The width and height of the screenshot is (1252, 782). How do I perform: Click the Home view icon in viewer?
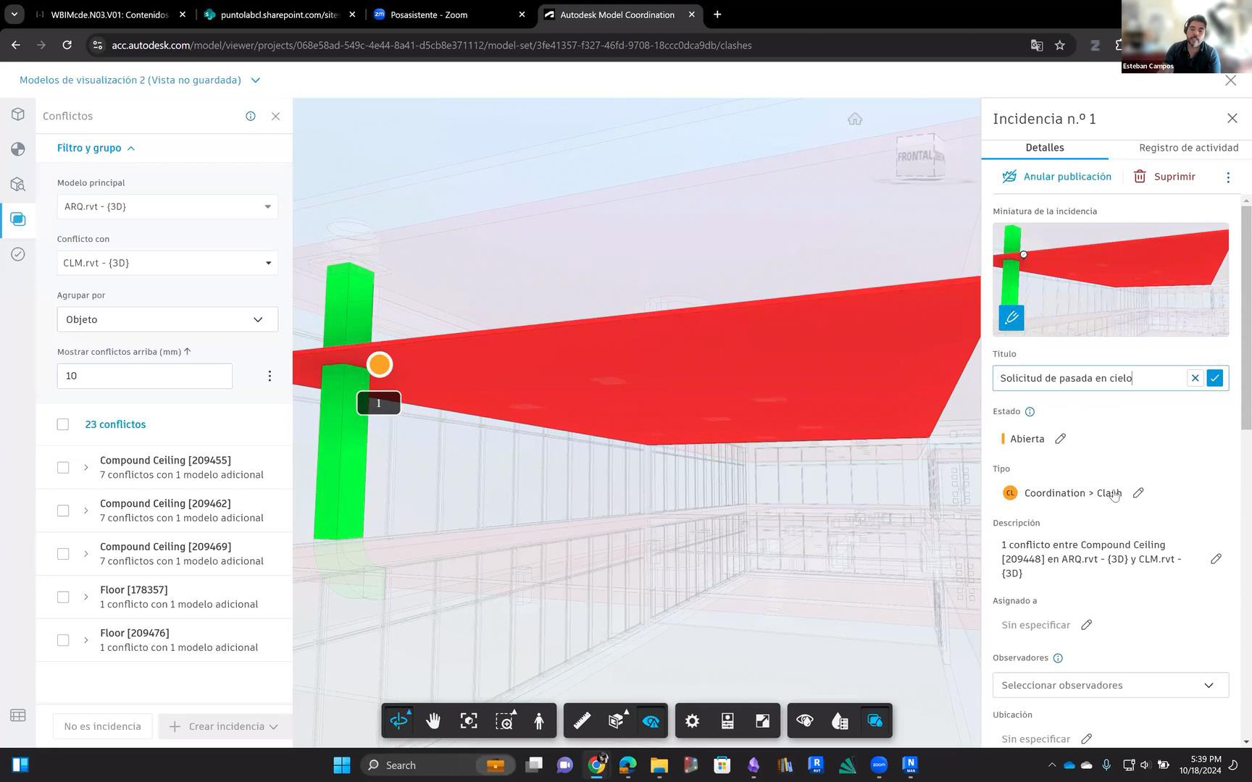click(855, 119)
